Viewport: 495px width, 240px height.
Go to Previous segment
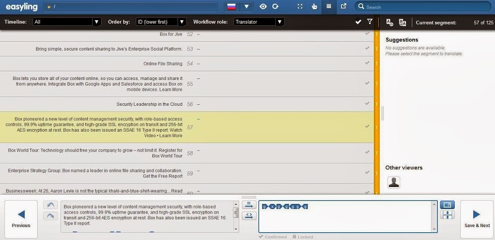click(x=21, y=219)
